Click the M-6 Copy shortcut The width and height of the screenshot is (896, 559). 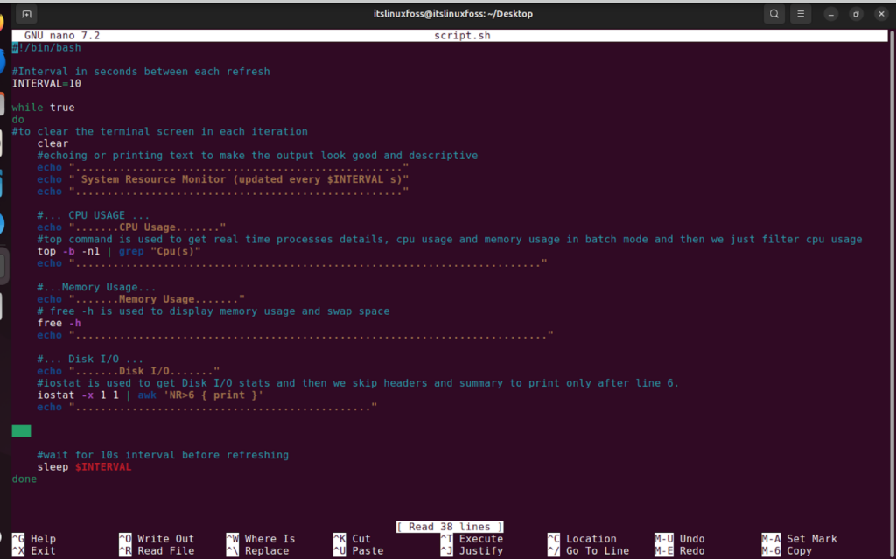pyautogui.click(x=787, y=550)
